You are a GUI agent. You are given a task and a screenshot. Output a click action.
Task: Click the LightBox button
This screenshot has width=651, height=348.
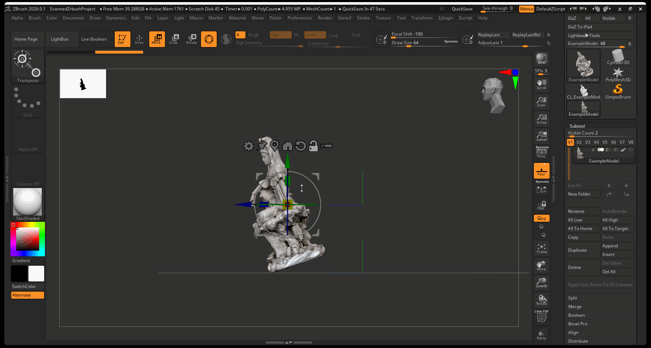(x=60, y=39)
